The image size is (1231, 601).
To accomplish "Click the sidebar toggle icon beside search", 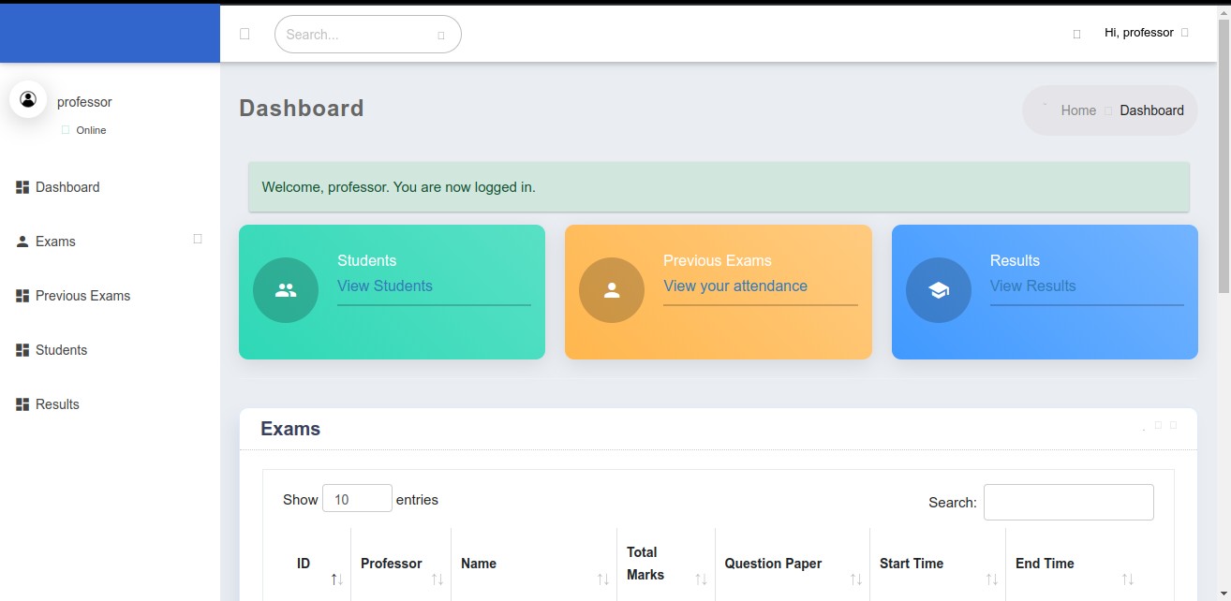I will (x=245, y=34).
